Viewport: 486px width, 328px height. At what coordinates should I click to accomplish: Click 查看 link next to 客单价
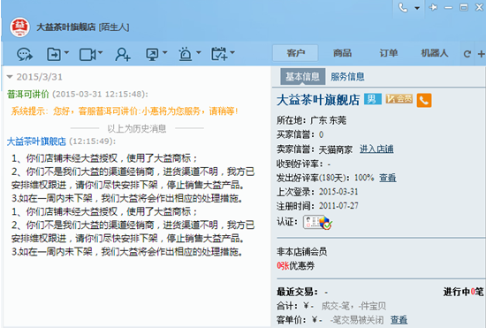(x=399, y=320)
